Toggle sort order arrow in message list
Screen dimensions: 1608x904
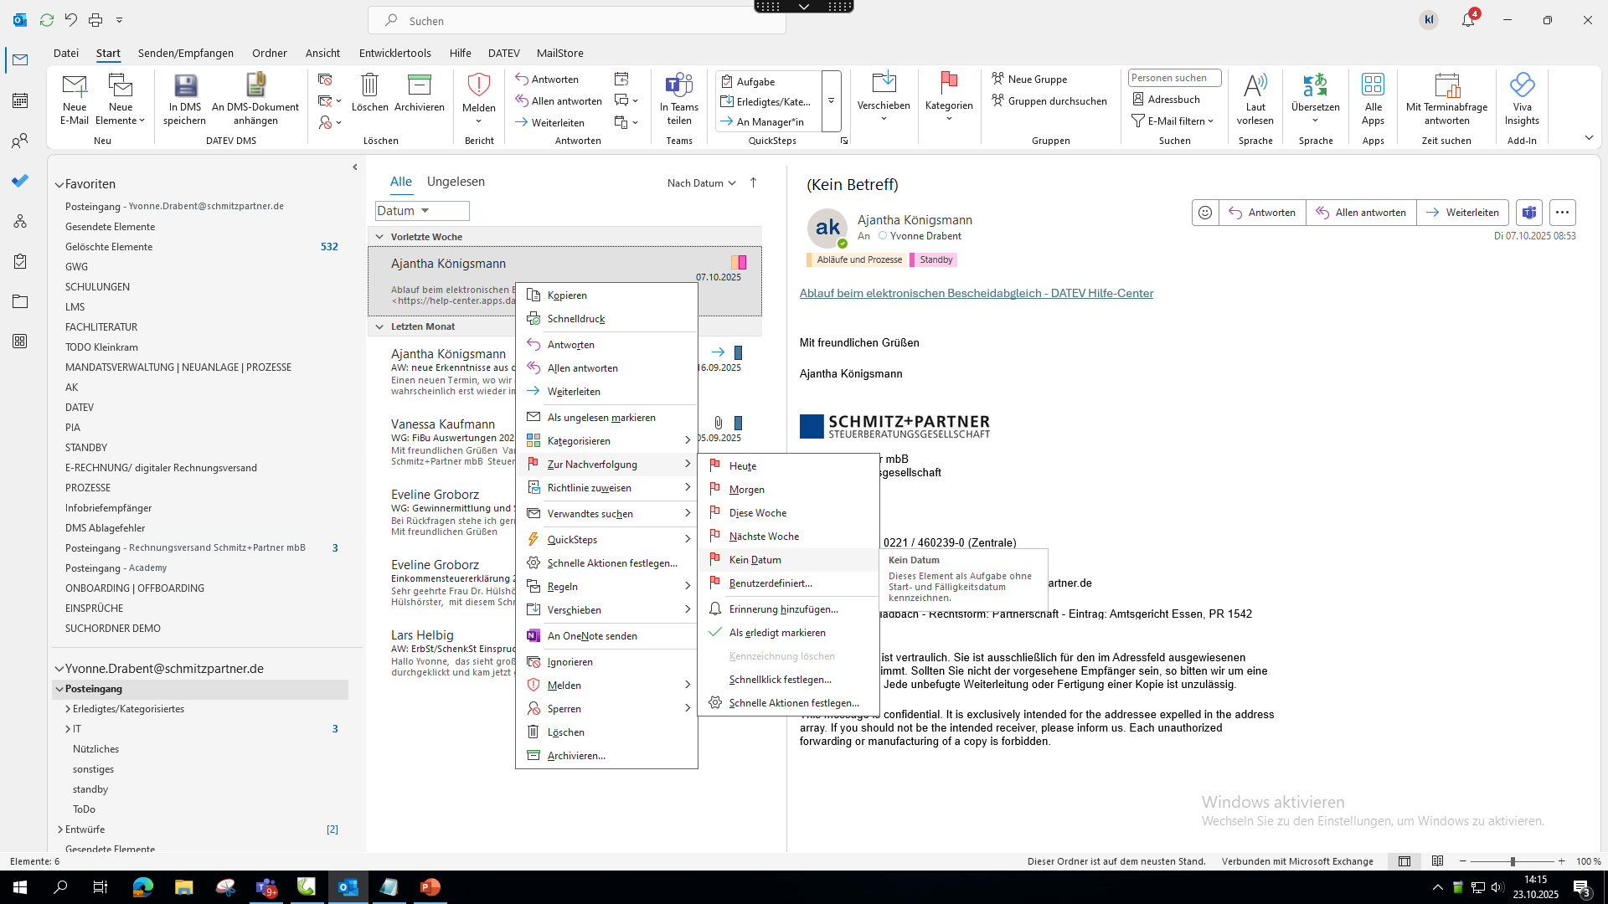pos(753,182)
